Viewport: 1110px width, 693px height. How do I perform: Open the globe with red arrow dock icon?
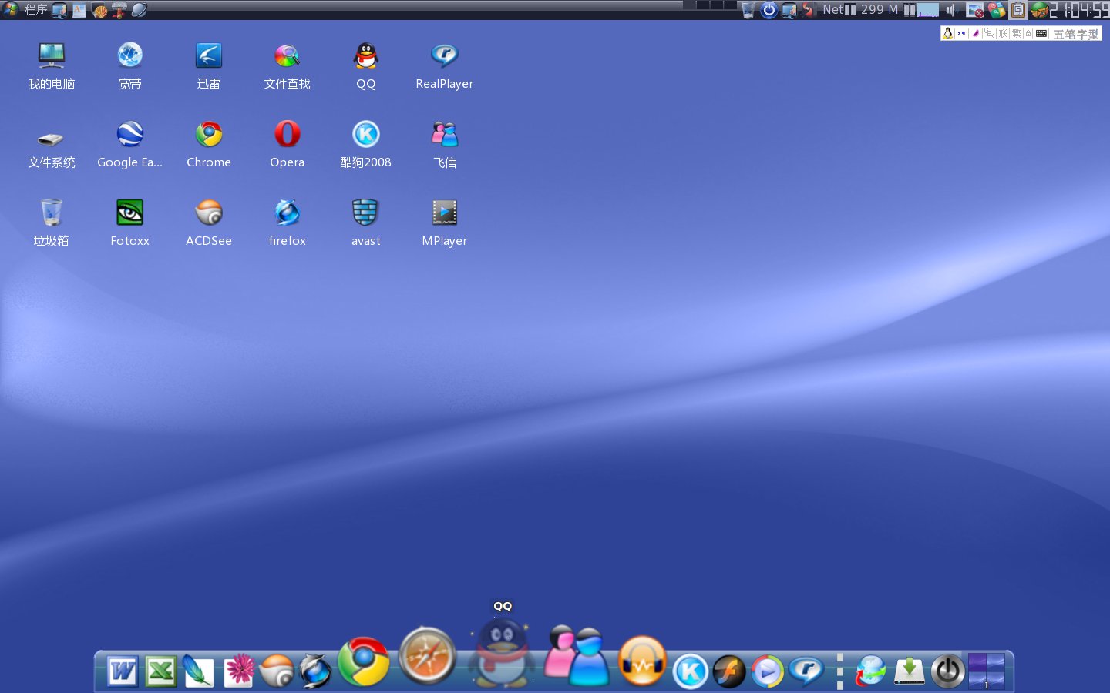pyautogui.click(x=871, y=671)
